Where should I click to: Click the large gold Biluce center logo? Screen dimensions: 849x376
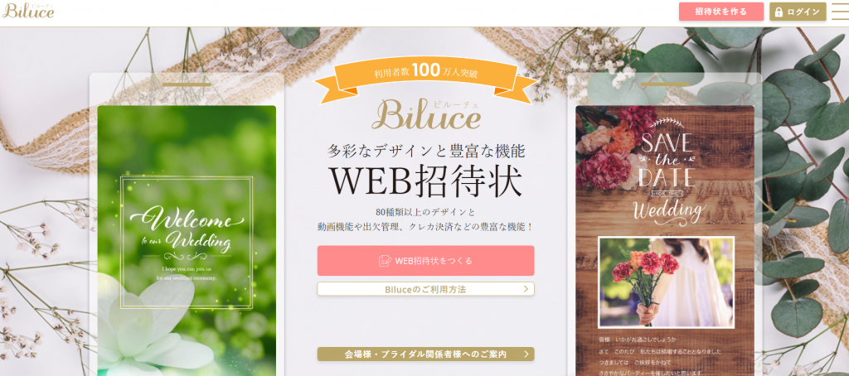pyautogui.click(x=426, y=113)
